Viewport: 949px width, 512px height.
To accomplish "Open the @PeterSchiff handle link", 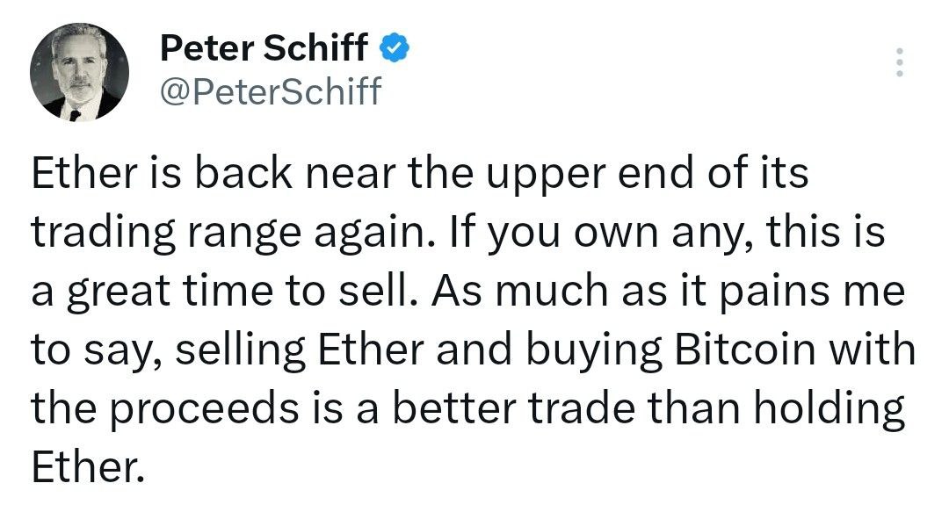I will click(271, 90).
